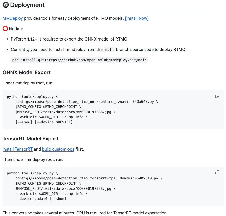The image size is (226, 216).
Task: Click the '[--show] [--device $DEVICE]' code line
Action: coord(44,122)
